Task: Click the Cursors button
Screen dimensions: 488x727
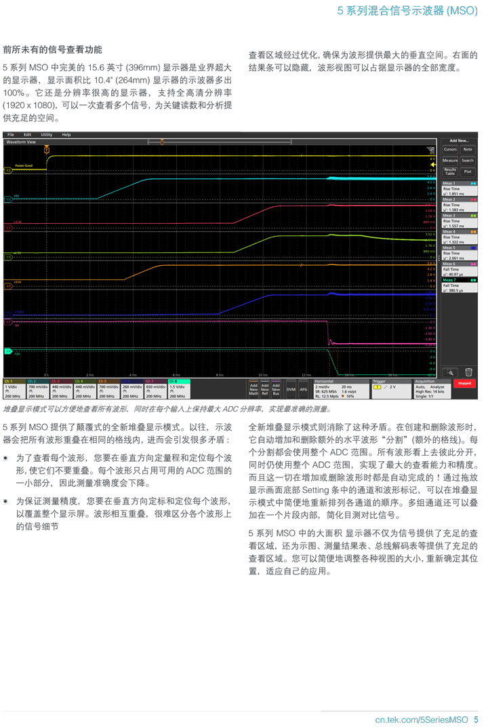Action: pos(450,149)
